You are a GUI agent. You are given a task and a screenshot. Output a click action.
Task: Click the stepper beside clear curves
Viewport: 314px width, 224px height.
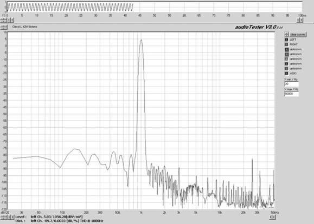click(x=286, y=35)
